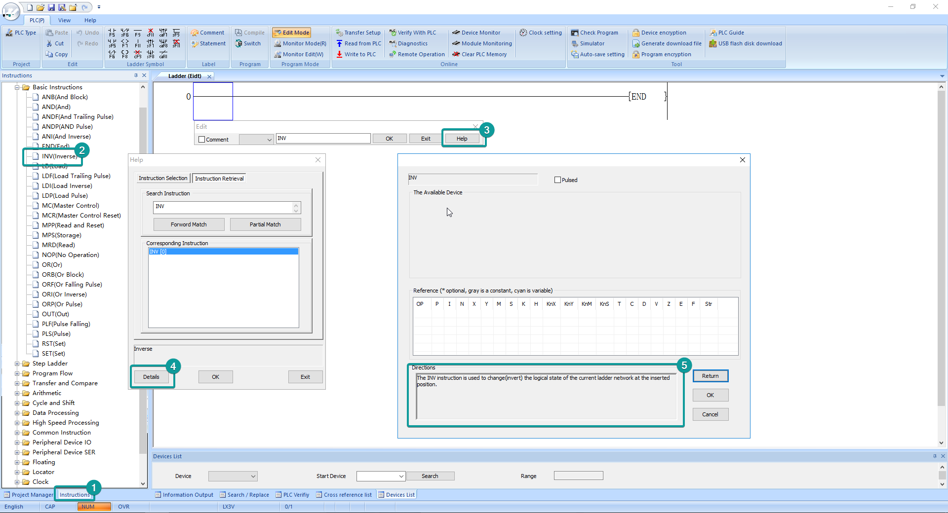
Task: Compile the program
Action: point(250,32)
